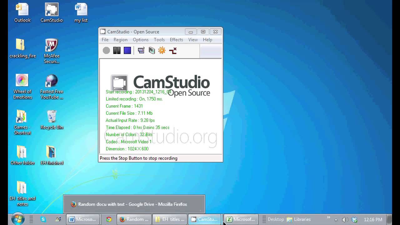The height and width of the screenshot is (225, 400).
Task: Open the Effects menu
Action: tap(176, 40)
